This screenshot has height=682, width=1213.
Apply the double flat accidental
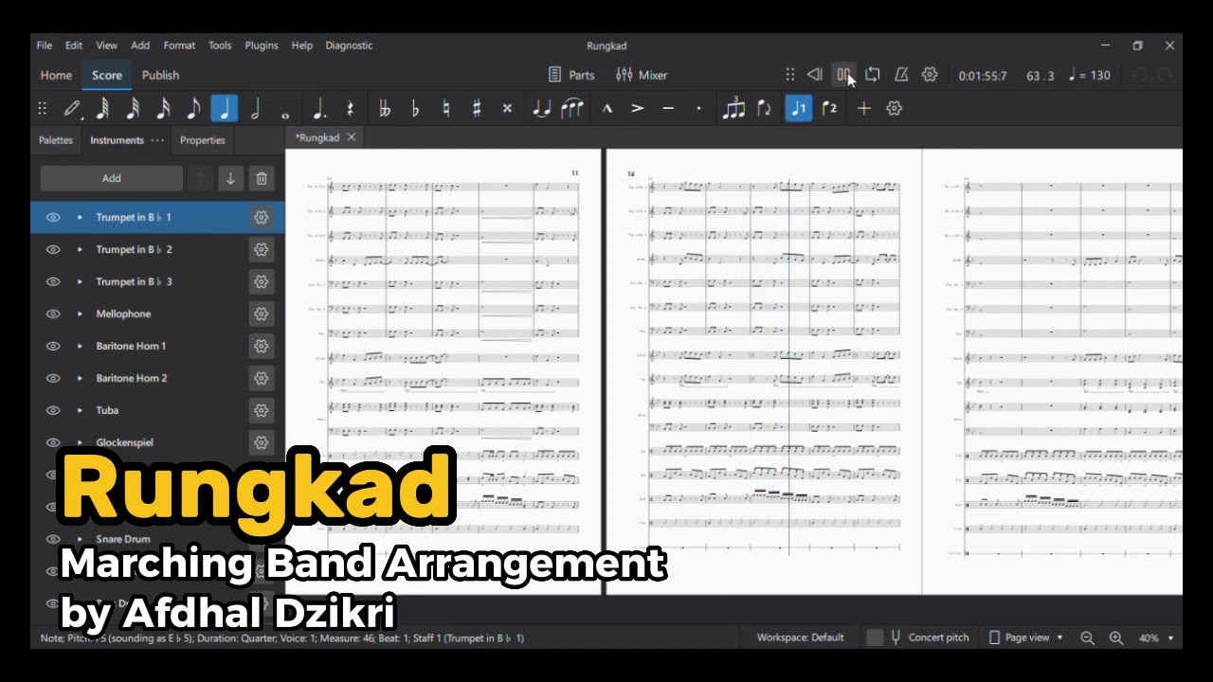pos(385,109)
